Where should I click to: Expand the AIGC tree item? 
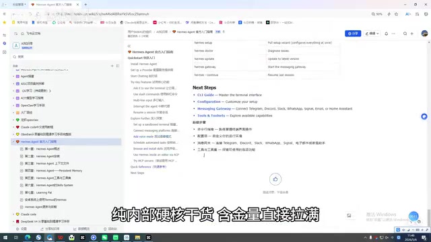tap(13, 83)
